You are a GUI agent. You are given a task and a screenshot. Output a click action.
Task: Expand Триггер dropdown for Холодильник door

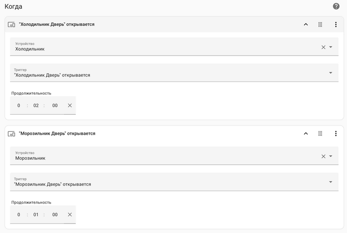click(x=331, y=73)
